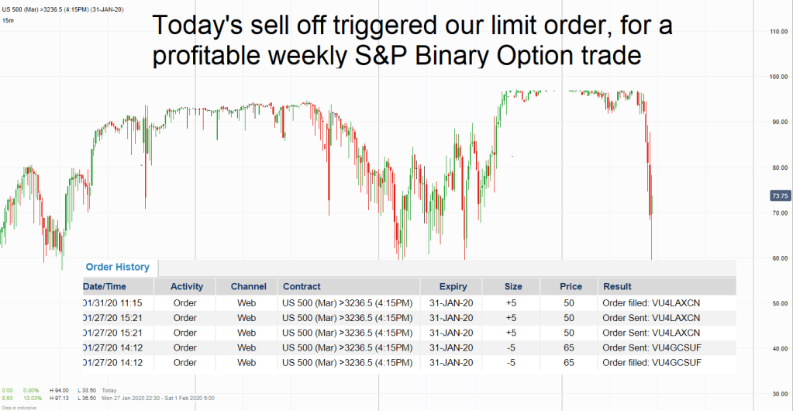Click the 15m timeframe label
Image resolution: width=793 pixels, height=411 pixels.
[x=7, y=19]
